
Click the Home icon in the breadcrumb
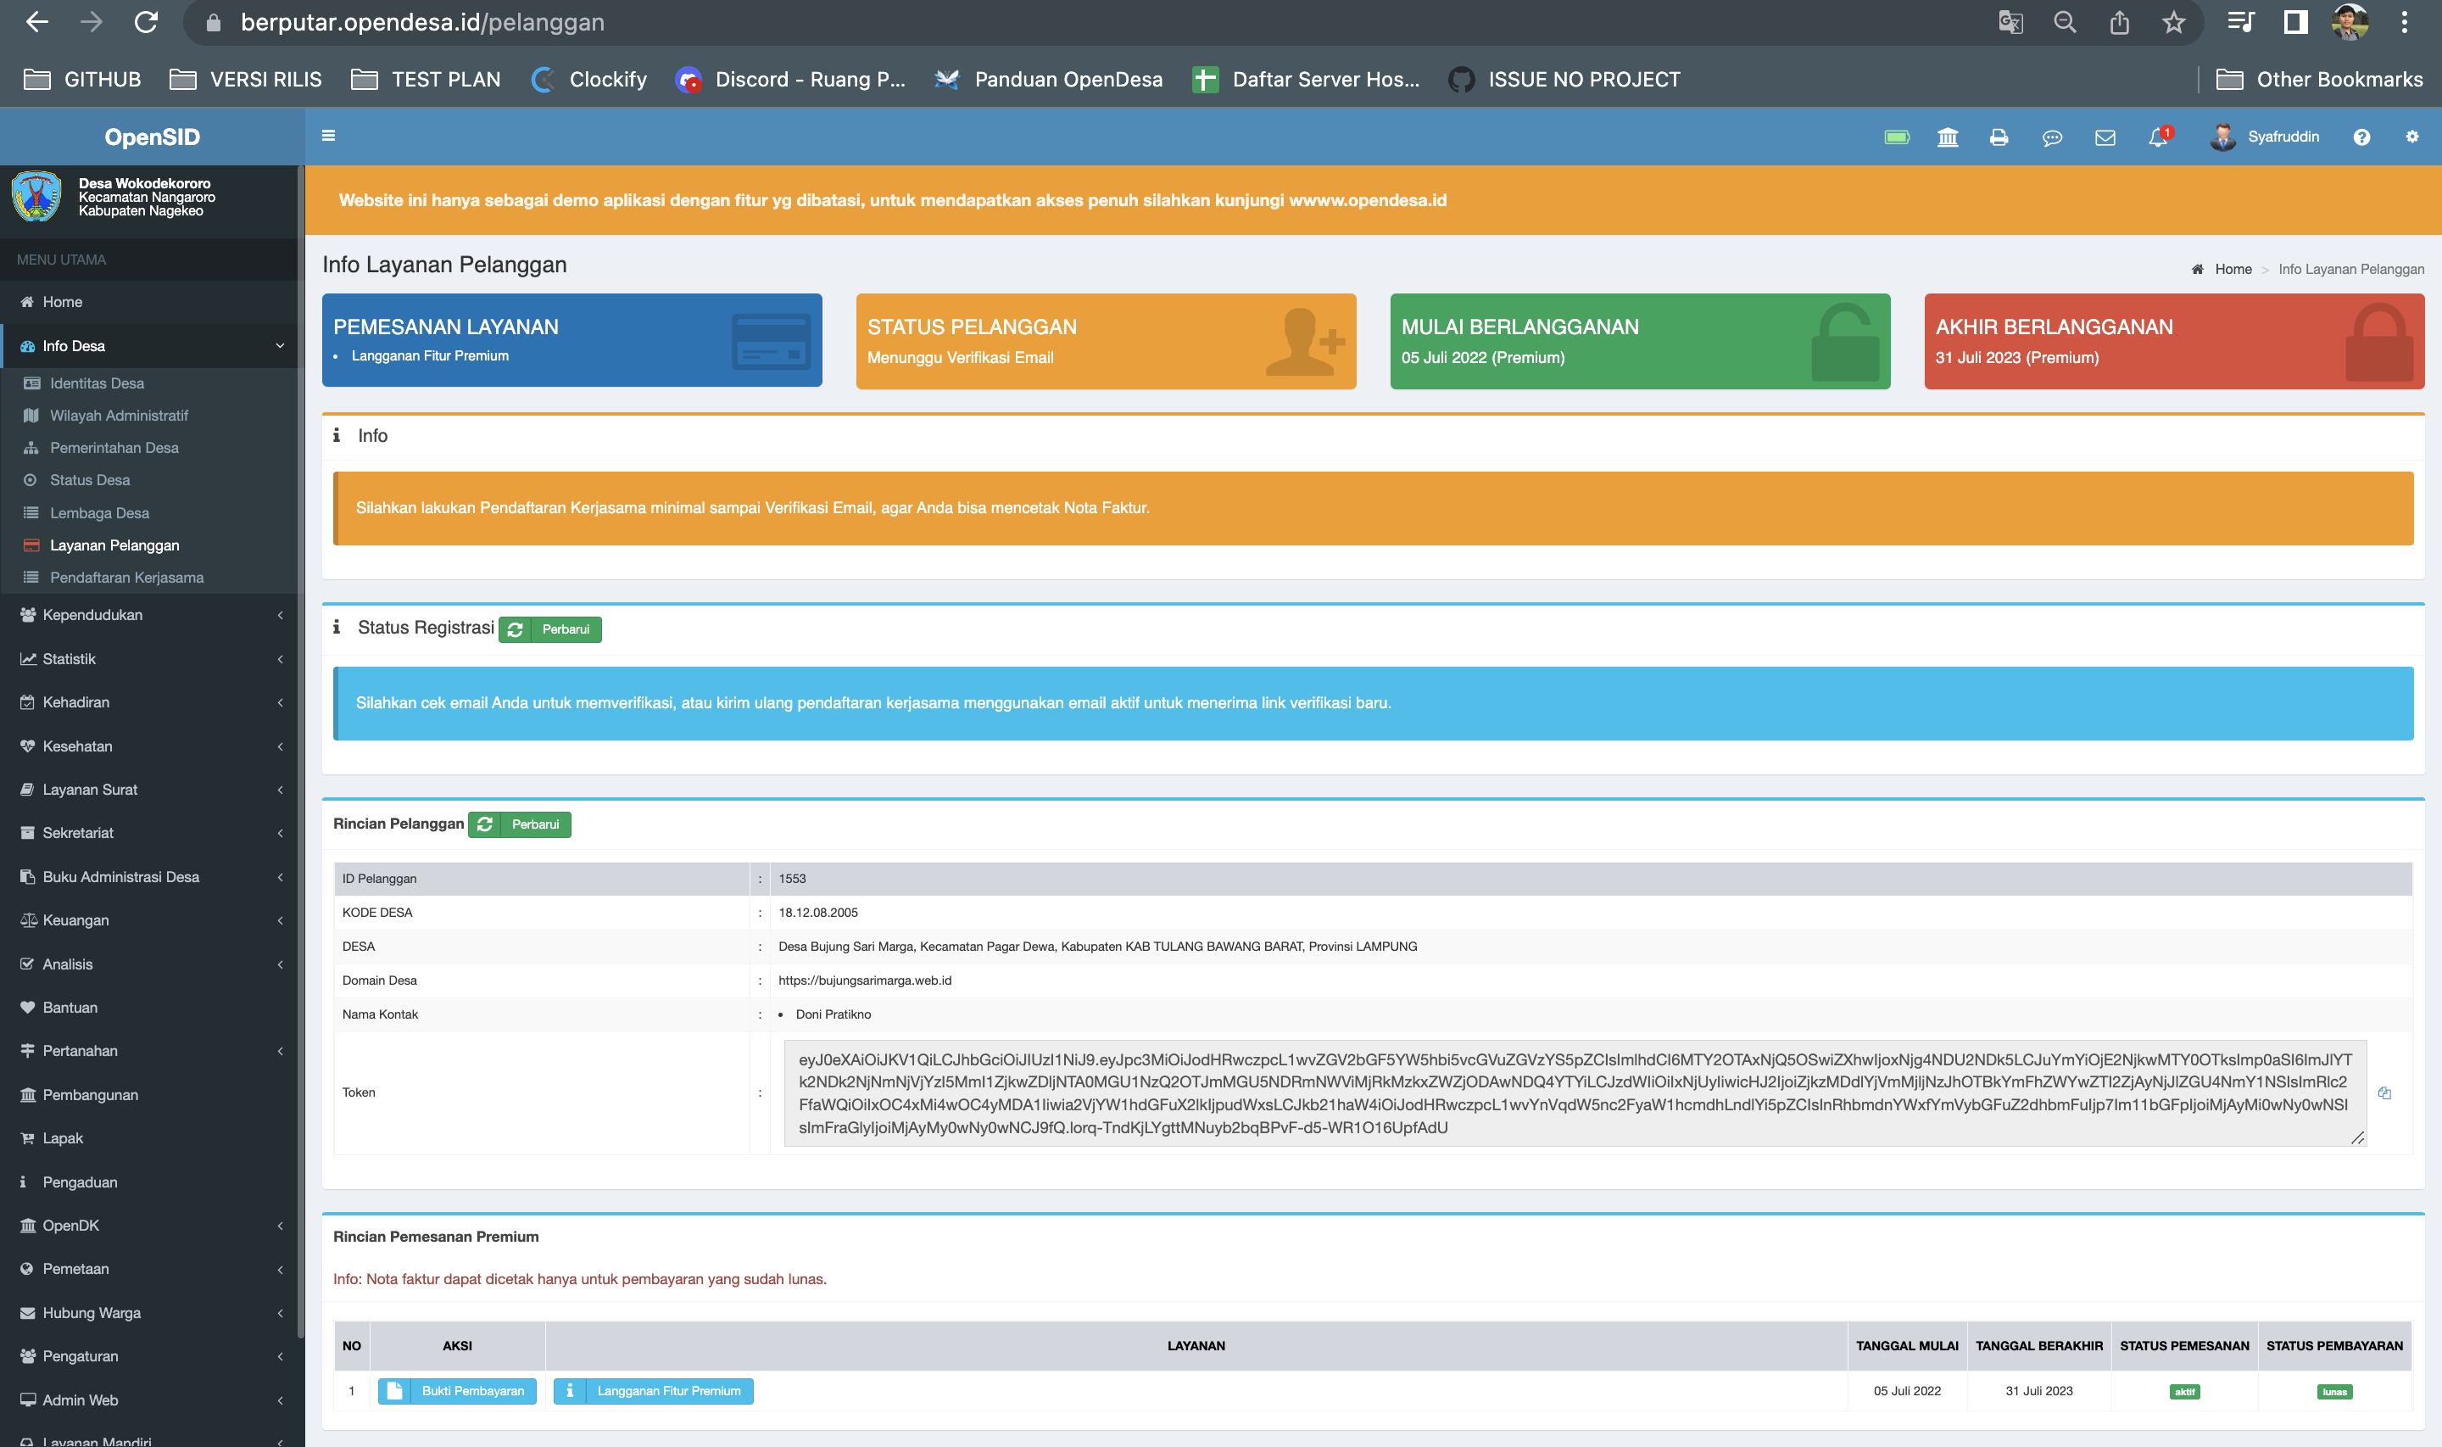[x=2199, y=269]
